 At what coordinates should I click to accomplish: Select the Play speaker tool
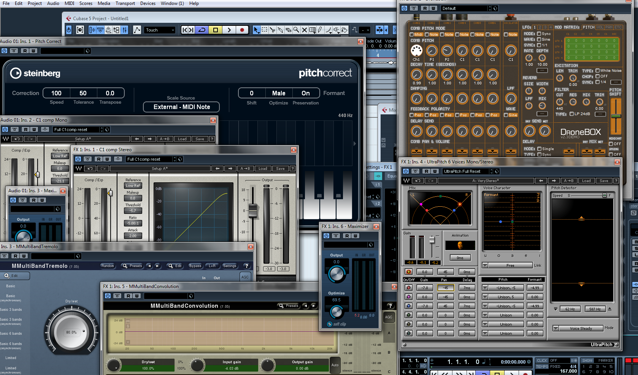336,30
